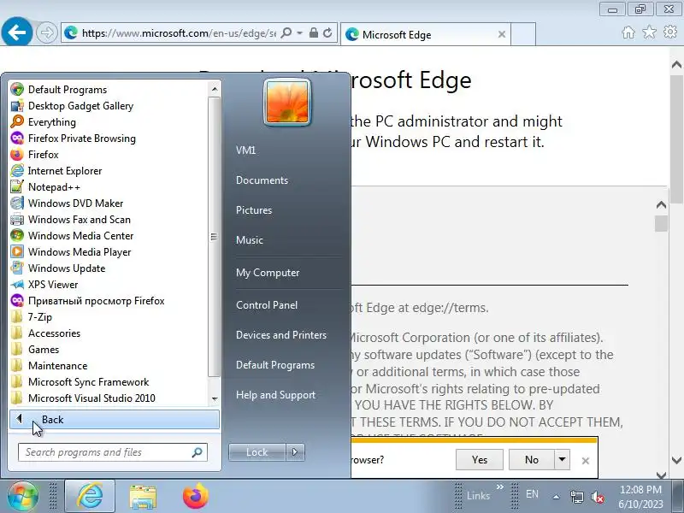
Task: Open Internet Explorer from the taskbar
Action: click(x=90, y=496)
